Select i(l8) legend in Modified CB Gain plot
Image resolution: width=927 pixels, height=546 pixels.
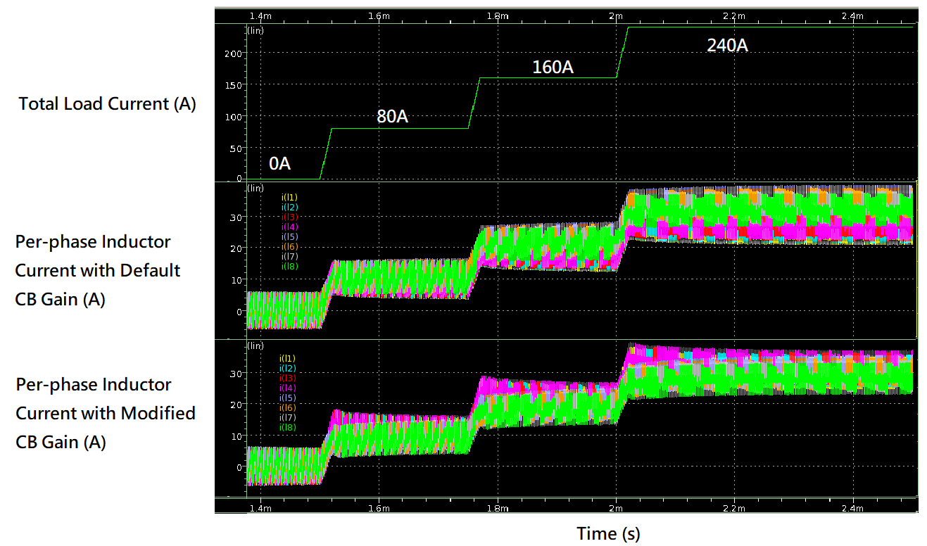coord(288,428)
